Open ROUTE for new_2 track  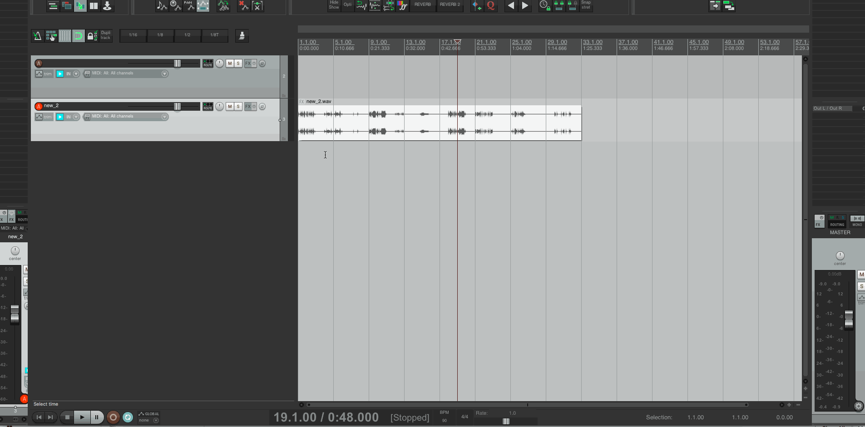coord(208,106)
